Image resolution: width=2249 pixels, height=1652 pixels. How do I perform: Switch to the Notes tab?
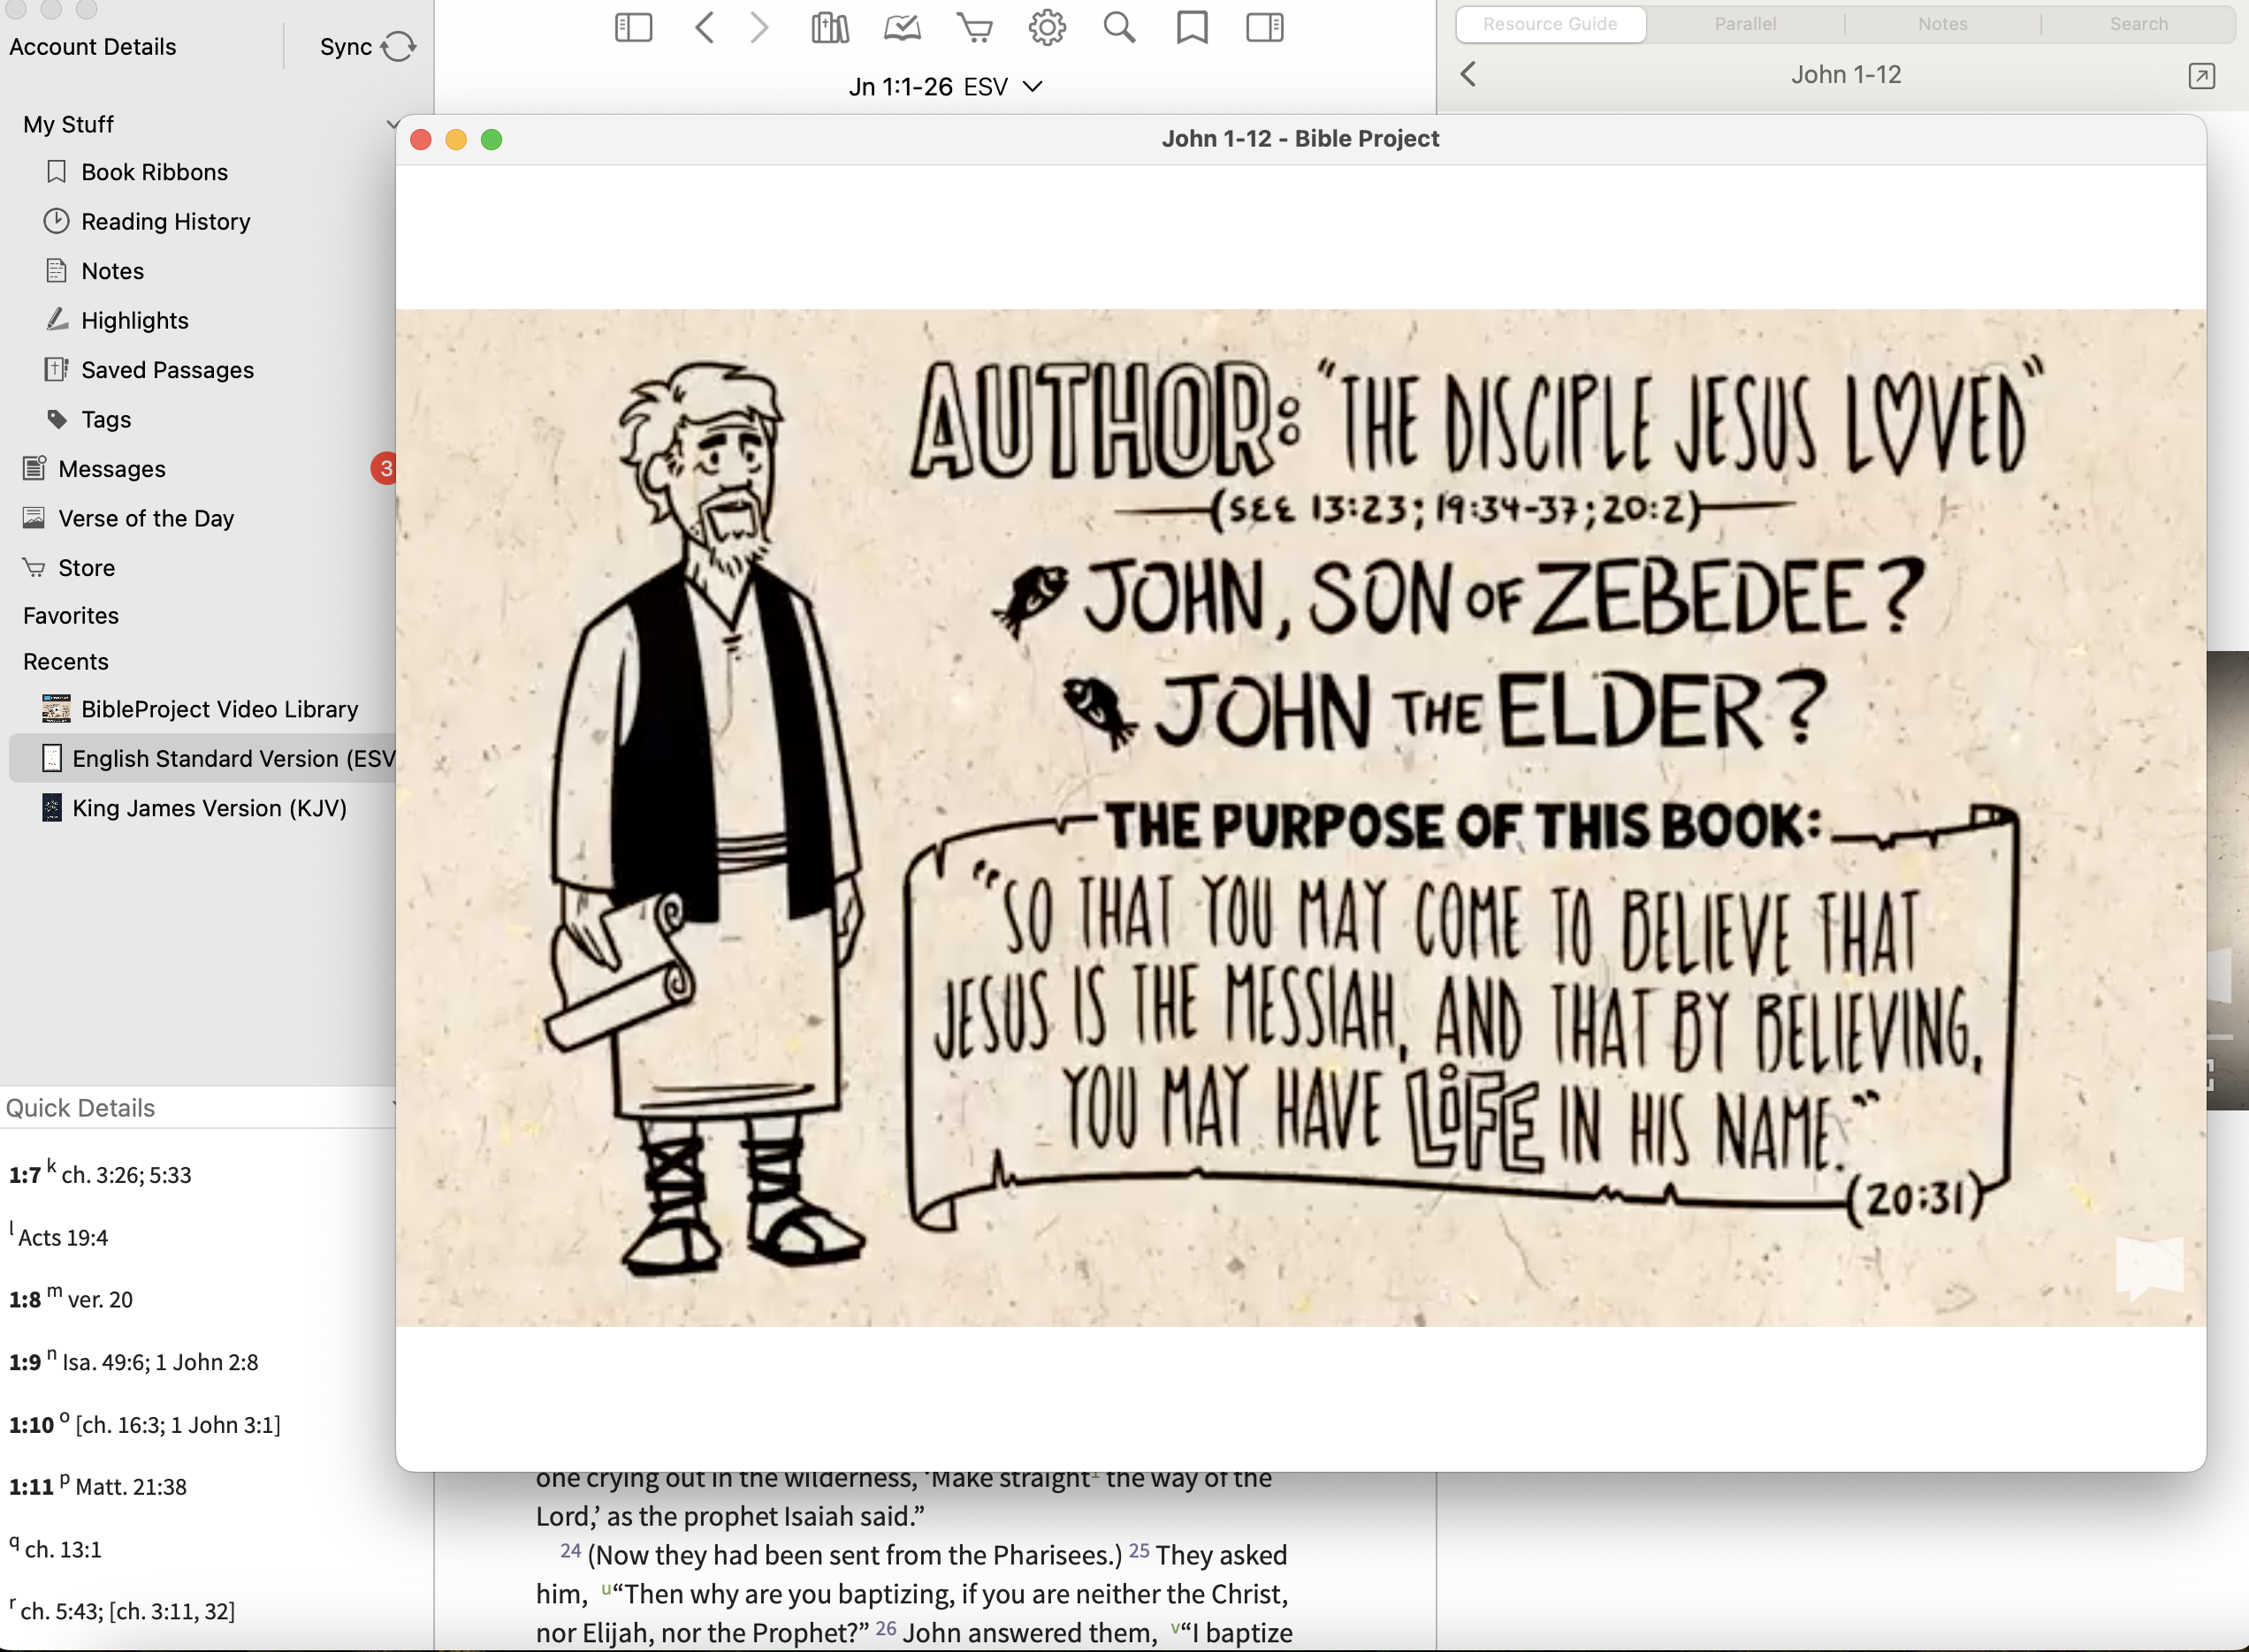coord(1942,24)
